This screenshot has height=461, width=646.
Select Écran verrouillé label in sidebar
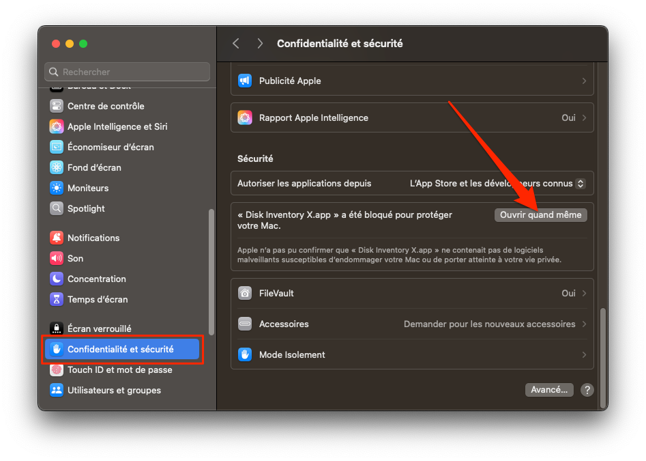tap(100, 329)
